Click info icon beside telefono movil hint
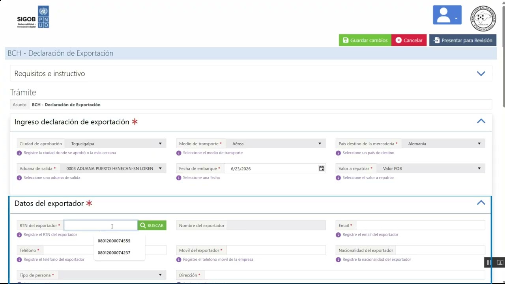505x284 pixels. tap(179, 260)
